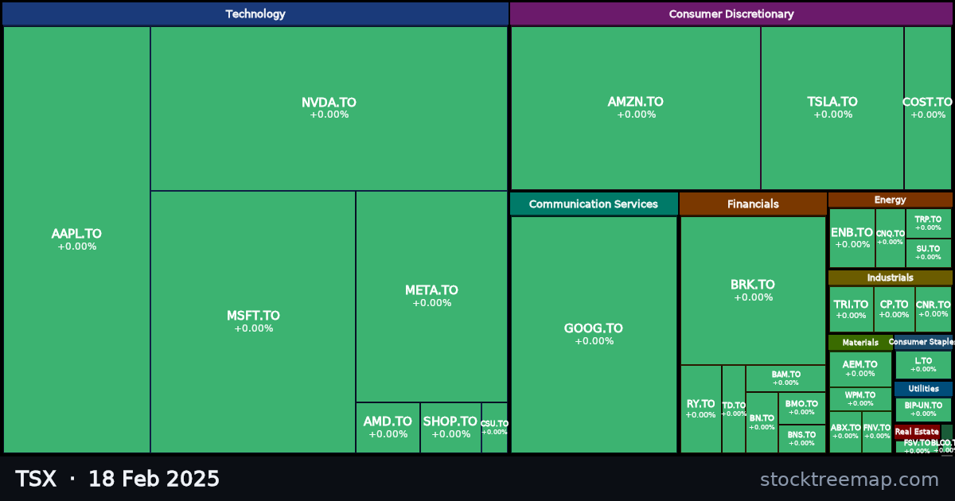Image resolution: width=955 pixels, height=501 pixels.
Task: Open the WPM.TO tile
Action: (x=860, y=399)
